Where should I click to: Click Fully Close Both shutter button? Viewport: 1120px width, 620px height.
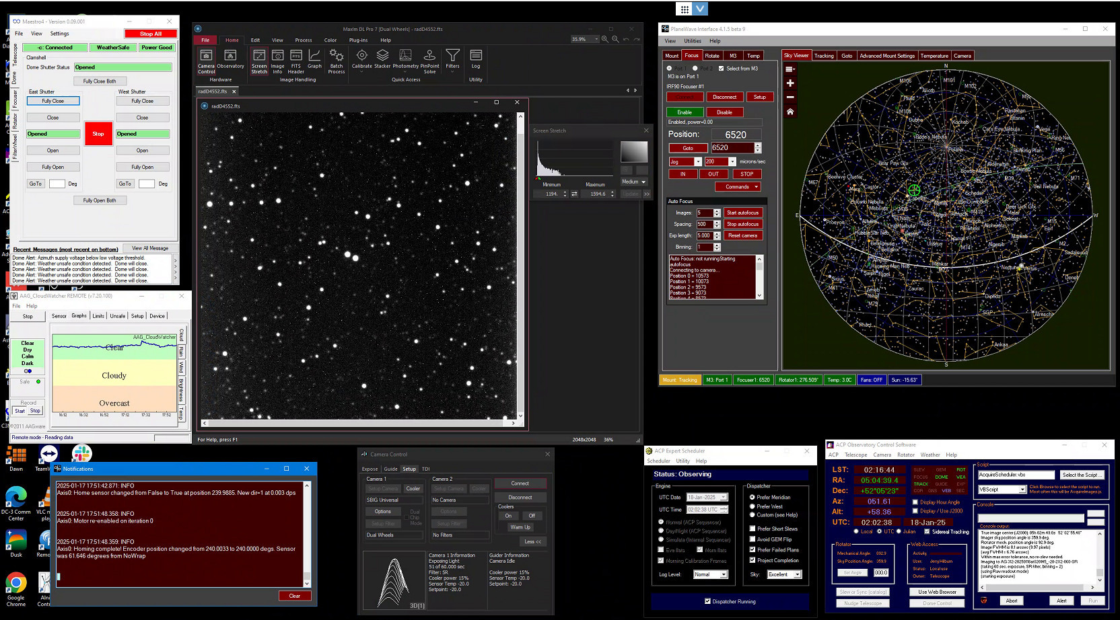tap(100, 81)
